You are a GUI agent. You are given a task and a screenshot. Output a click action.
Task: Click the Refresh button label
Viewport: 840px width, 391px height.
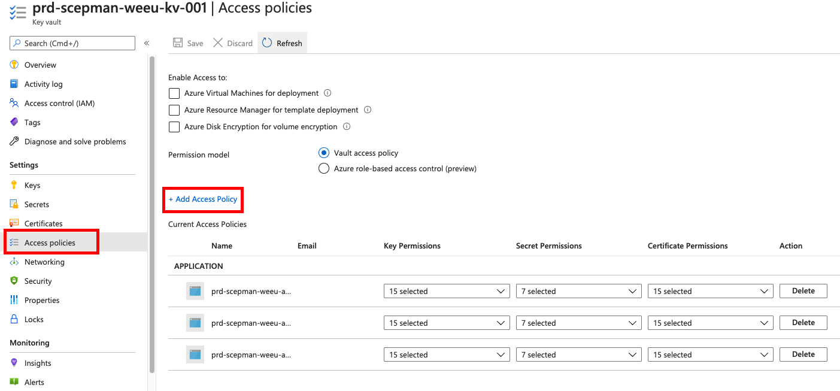click(289, 43)
